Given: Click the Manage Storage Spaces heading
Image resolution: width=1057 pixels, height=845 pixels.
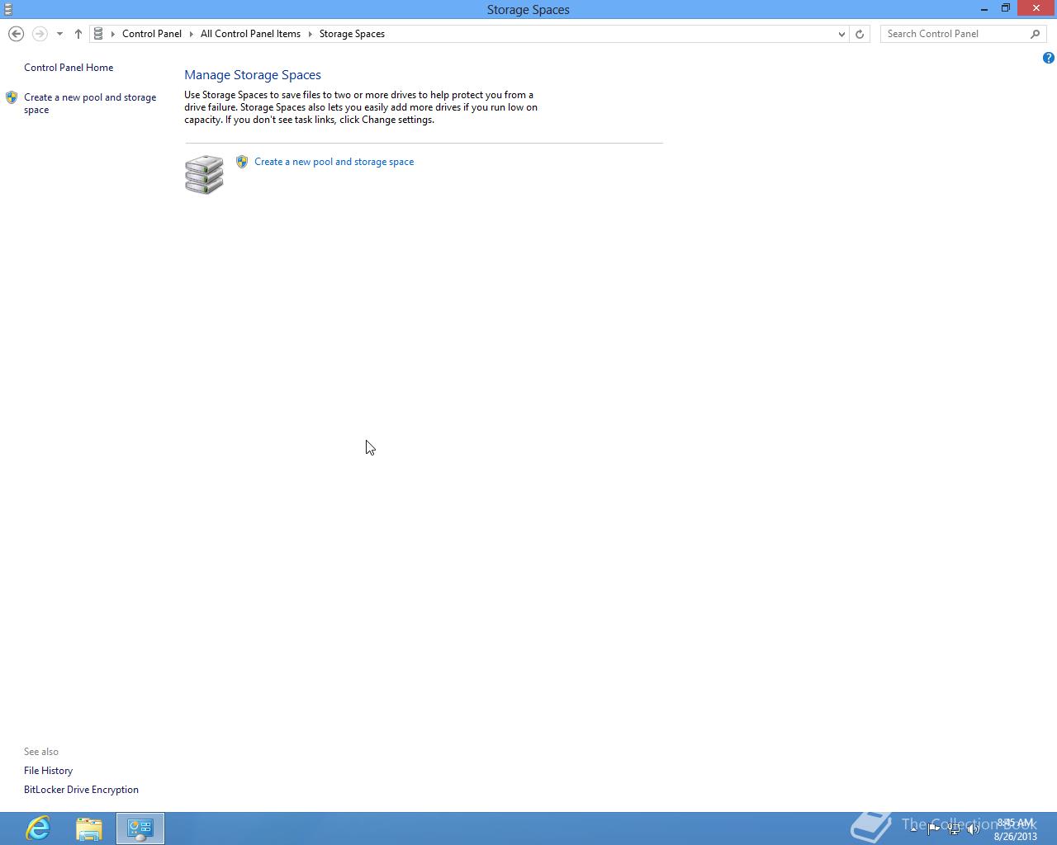Looking at the screenshot, I should tap(253, 75).
